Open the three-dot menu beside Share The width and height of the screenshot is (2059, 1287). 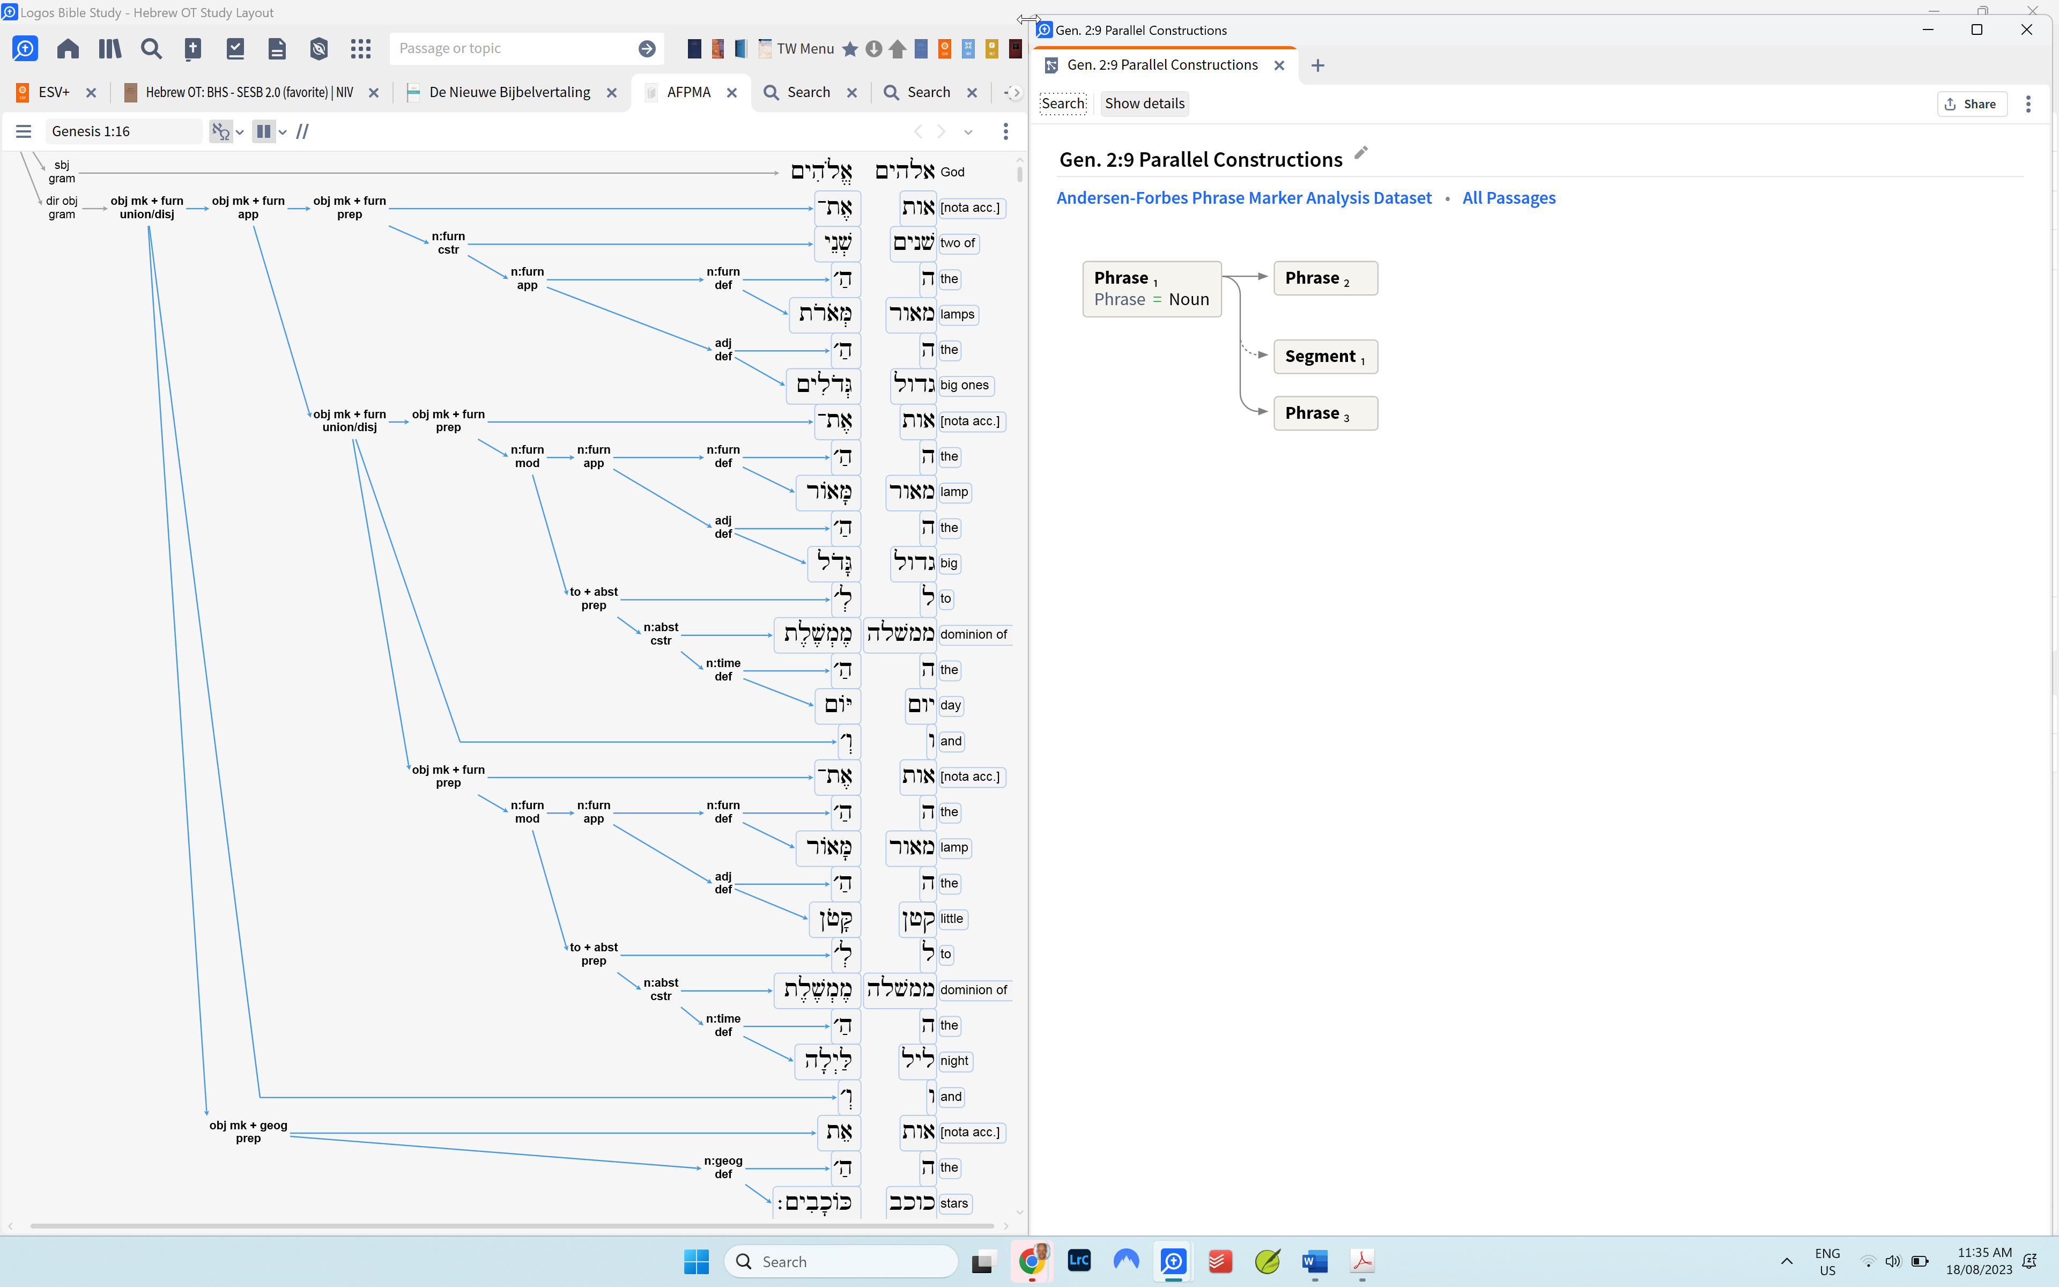(x=2028, y=104)
